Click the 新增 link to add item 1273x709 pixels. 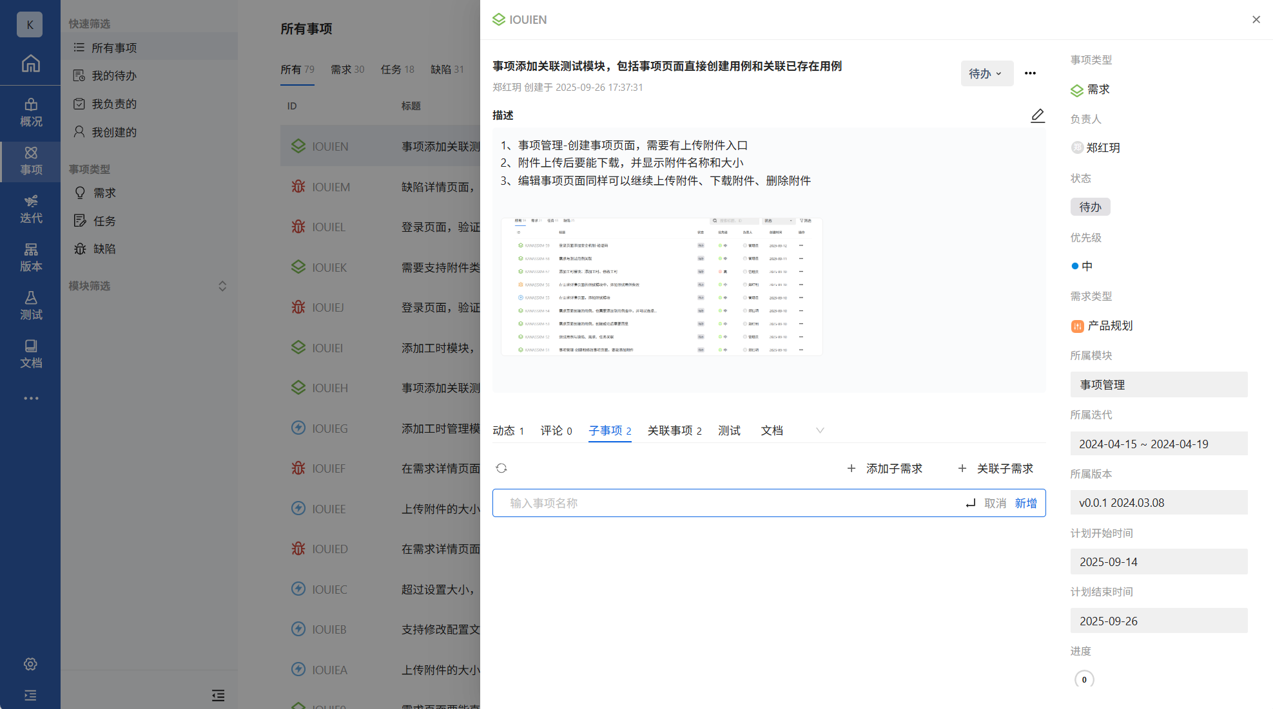pos(1025,503)
